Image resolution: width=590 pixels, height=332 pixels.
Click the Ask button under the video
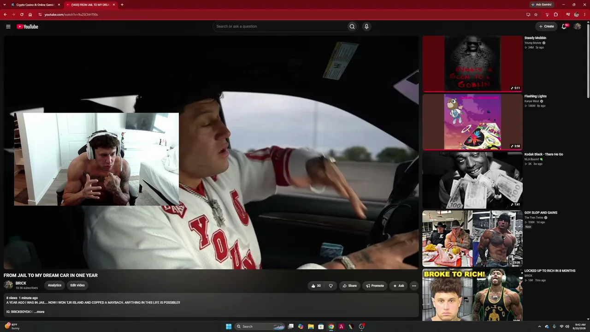click(x=398, y=286)
